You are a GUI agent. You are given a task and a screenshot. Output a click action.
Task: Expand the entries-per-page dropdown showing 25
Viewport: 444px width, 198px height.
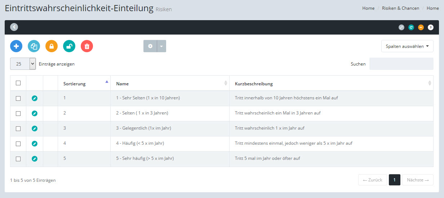coord(23,64)
